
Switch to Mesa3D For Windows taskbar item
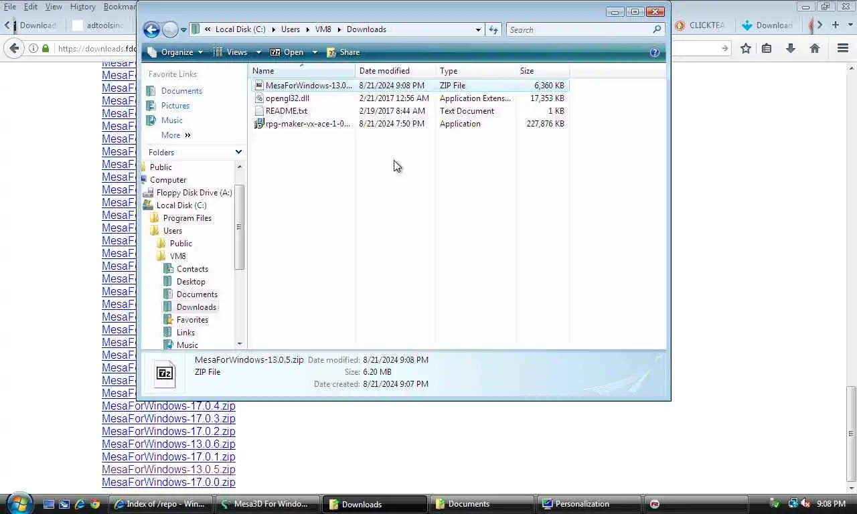(x=266, y=504)
